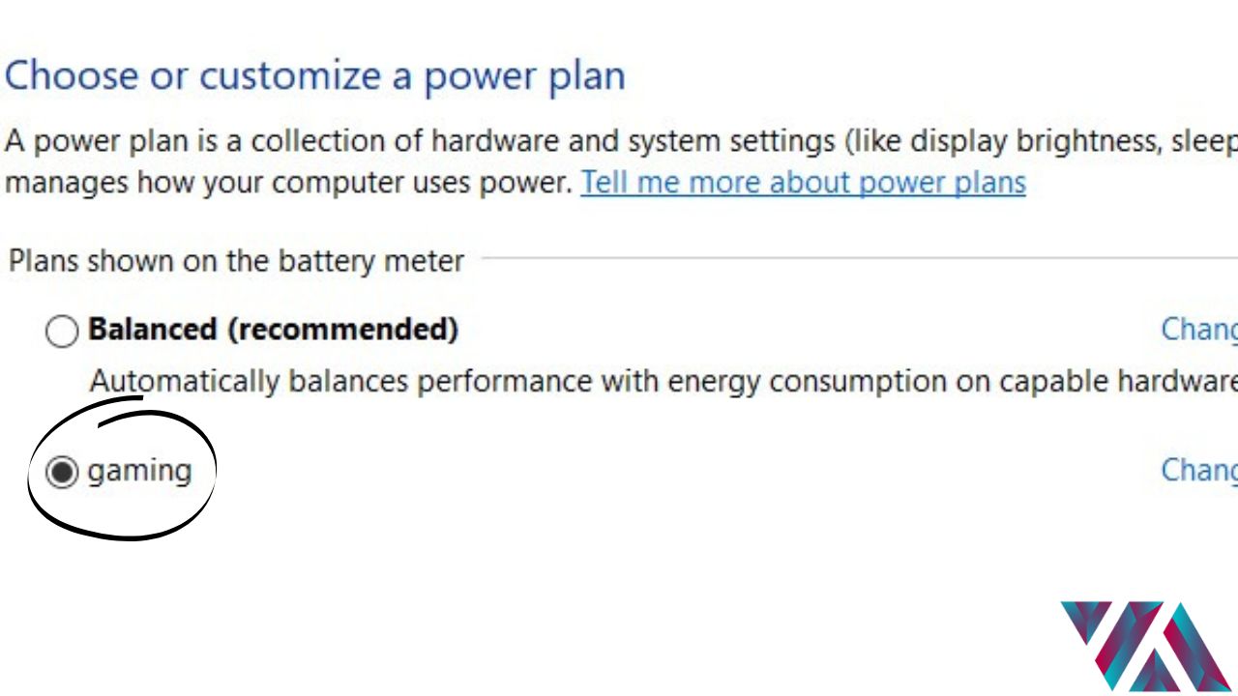Click the Plans shown on the battery meter label
Screen dimensions: 1238x696
tap(236, 261)
